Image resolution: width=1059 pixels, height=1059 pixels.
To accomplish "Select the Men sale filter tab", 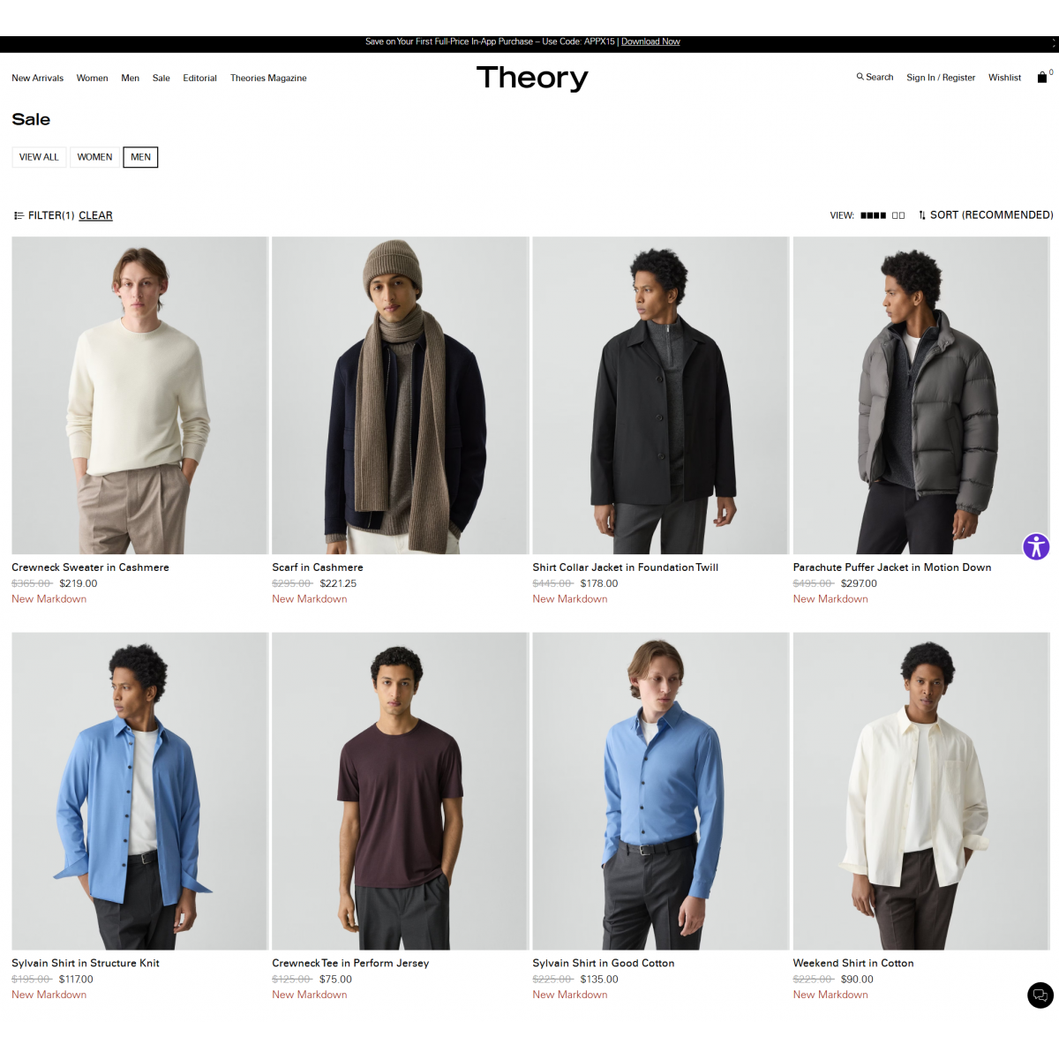I will pos(140,157).
